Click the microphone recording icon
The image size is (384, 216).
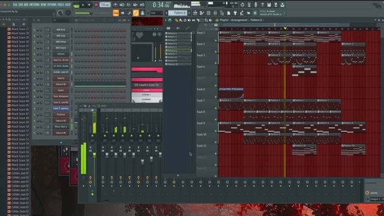pyautogui.click(x=256, y=5)
